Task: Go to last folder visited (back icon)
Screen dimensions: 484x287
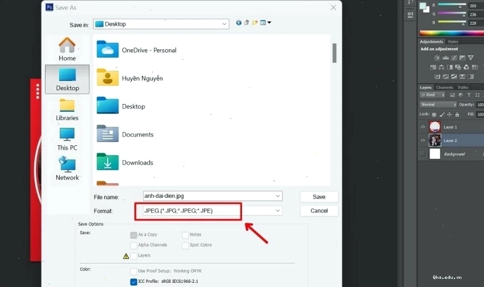Action: [x=239, y=23]
